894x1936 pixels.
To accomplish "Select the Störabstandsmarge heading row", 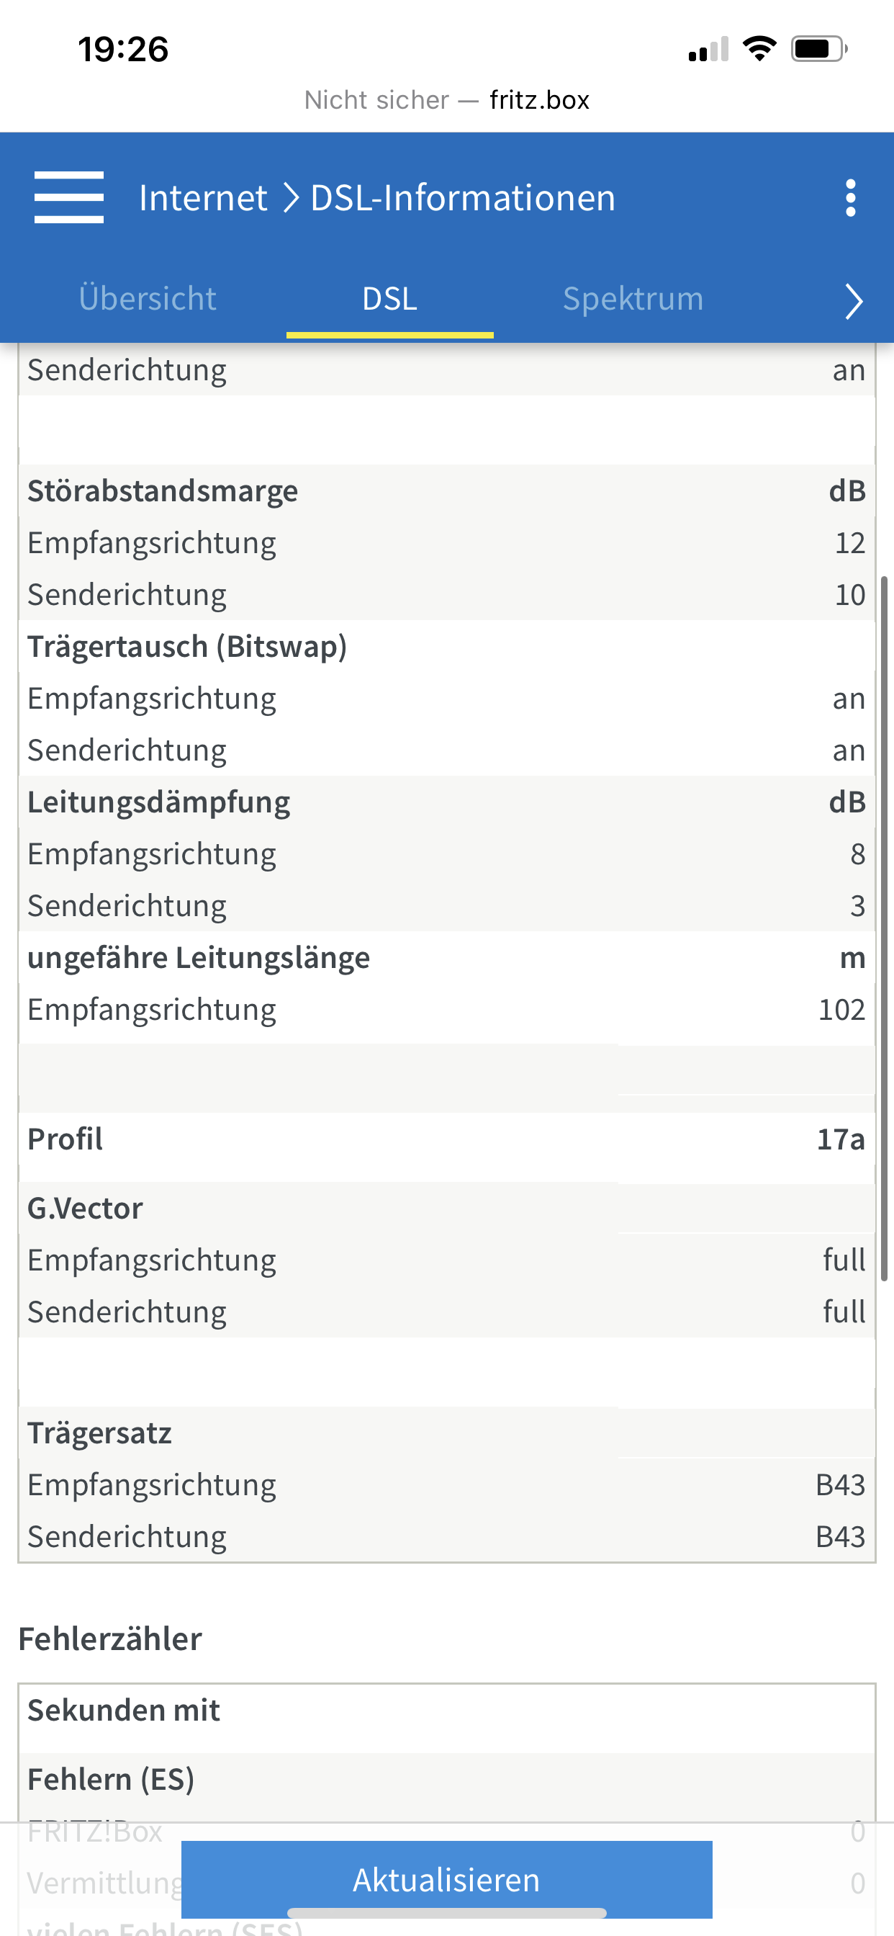I will coord(446,490).
